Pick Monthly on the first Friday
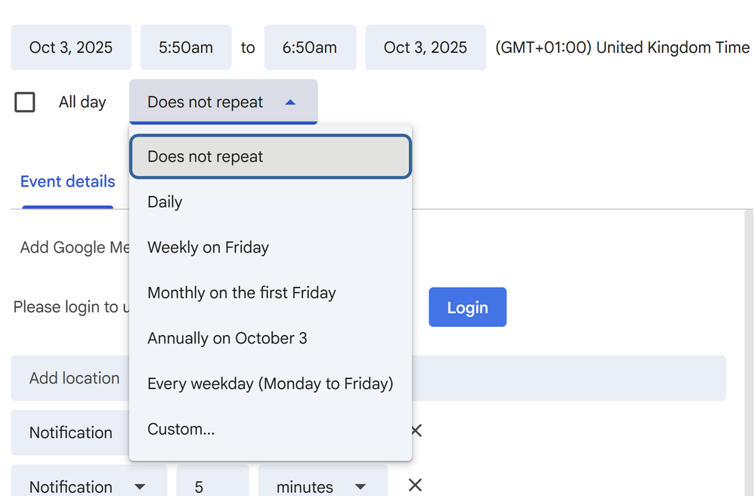755x496 pixels. 241,293
